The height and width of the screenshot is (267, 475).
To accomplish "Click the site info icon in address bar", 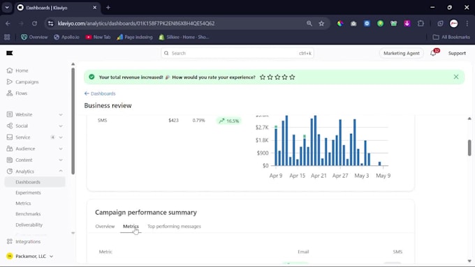I will [x=50, y=23].
